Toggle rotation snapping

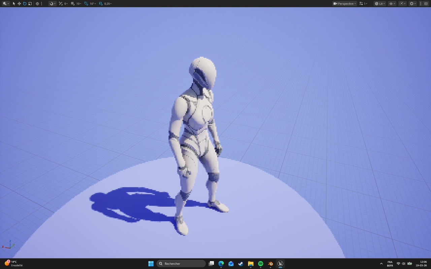click(86, 3)
